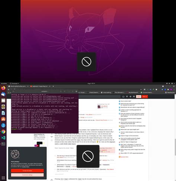Launch LibreOffice Writer from the dock
This screenshot has height=181, width=176.
coord(3,113)
